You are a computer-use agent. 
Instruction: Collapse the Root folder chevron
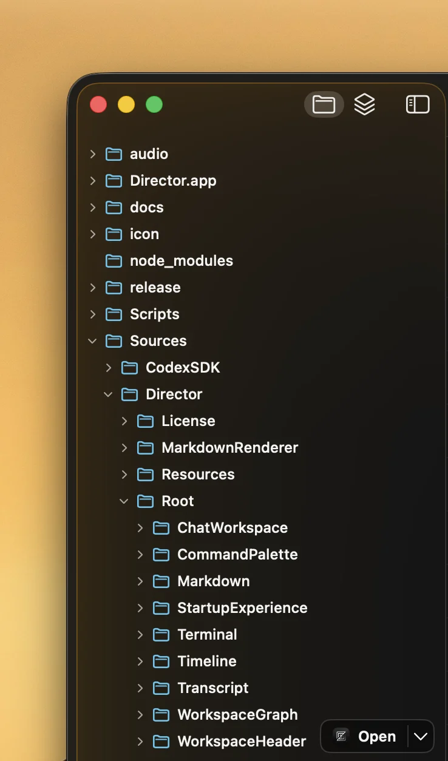click(124, 501)
